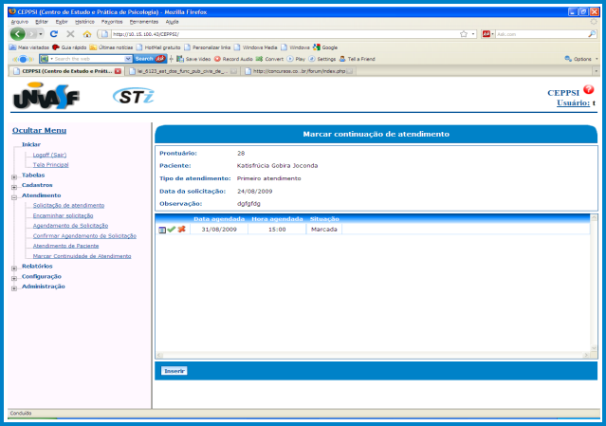Click the Convert toolbar item
The height and width of the screenshot is (426, 606).
click(x=269, y=59)
